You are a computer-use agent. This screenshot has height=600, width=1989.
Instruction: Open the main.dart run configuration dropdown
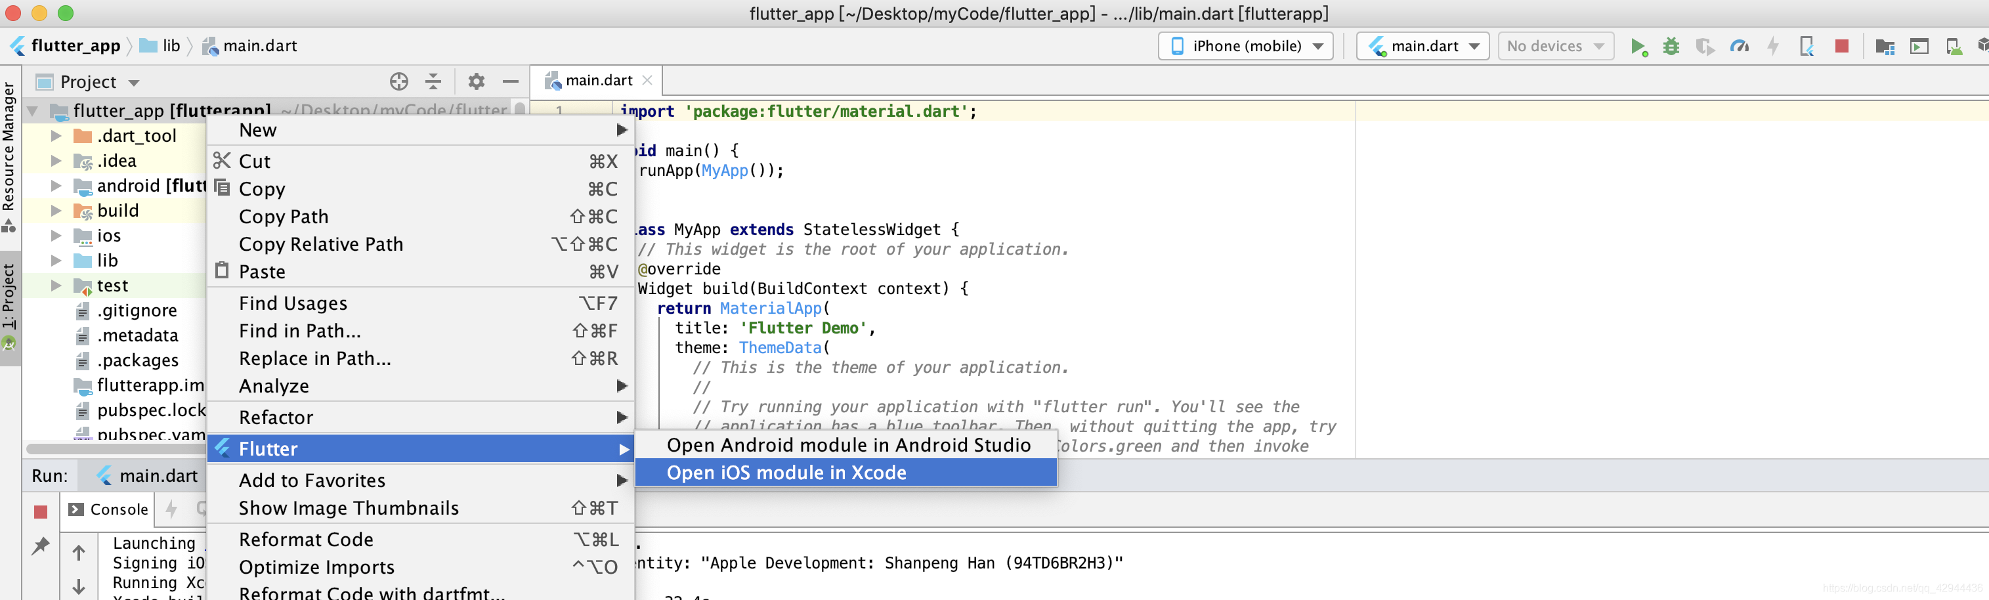click(1423, 47)
